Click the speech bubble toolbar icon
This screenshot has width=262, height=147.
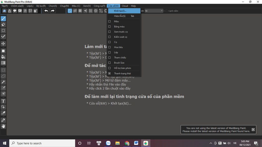[x=15, y=11]
